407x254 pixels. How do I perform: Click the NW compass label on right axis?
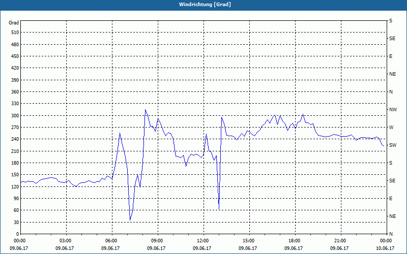pos(393,110)
